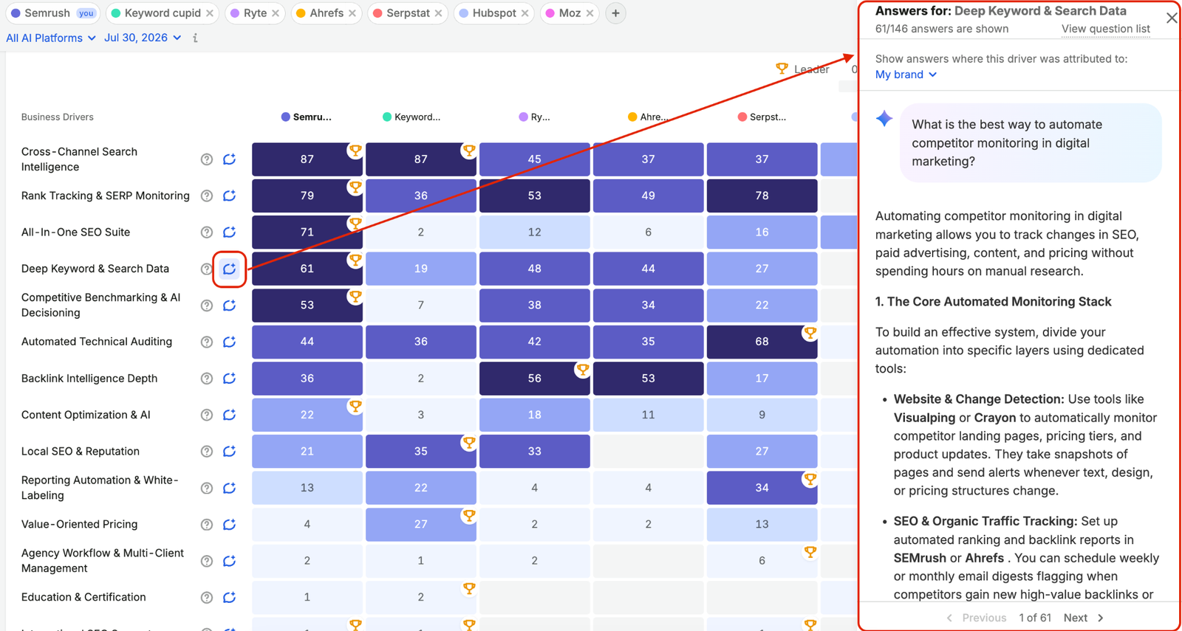This screenshot has width=1182, height=631.
Task: Remove the Ryte competitor tab
Action: pos(276,13)
